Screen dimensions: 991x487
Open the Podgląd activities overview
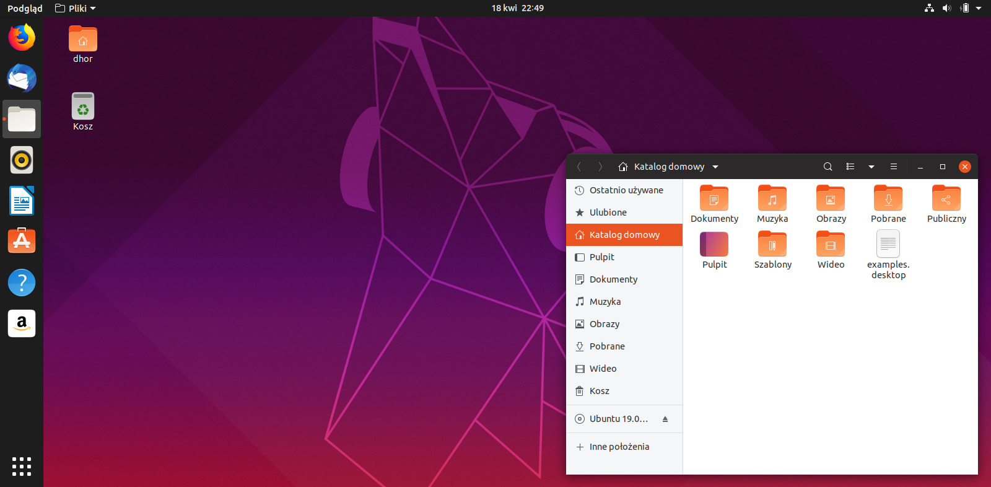(25, 8)
